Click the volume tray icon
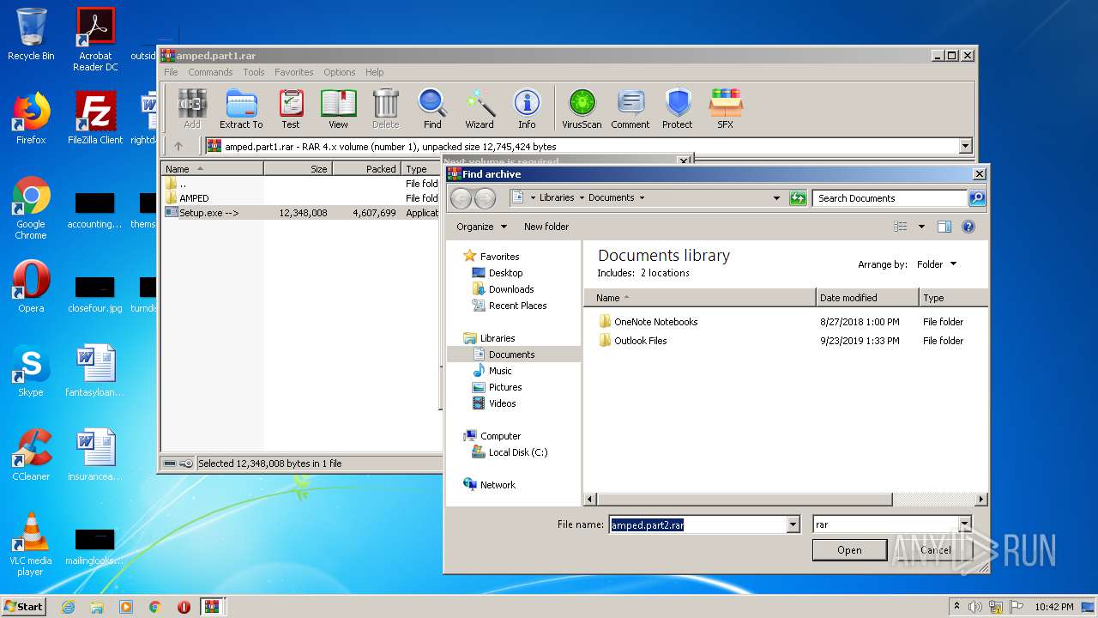This screenshot has width=1098, height=618. 974,607
